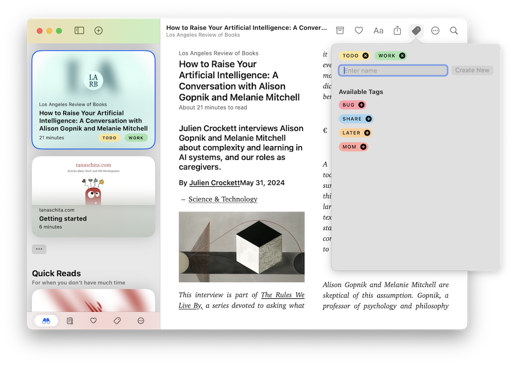Show the Favorites heart tab
The width and height of the screenshot is (518, 365).
(93, 321)
